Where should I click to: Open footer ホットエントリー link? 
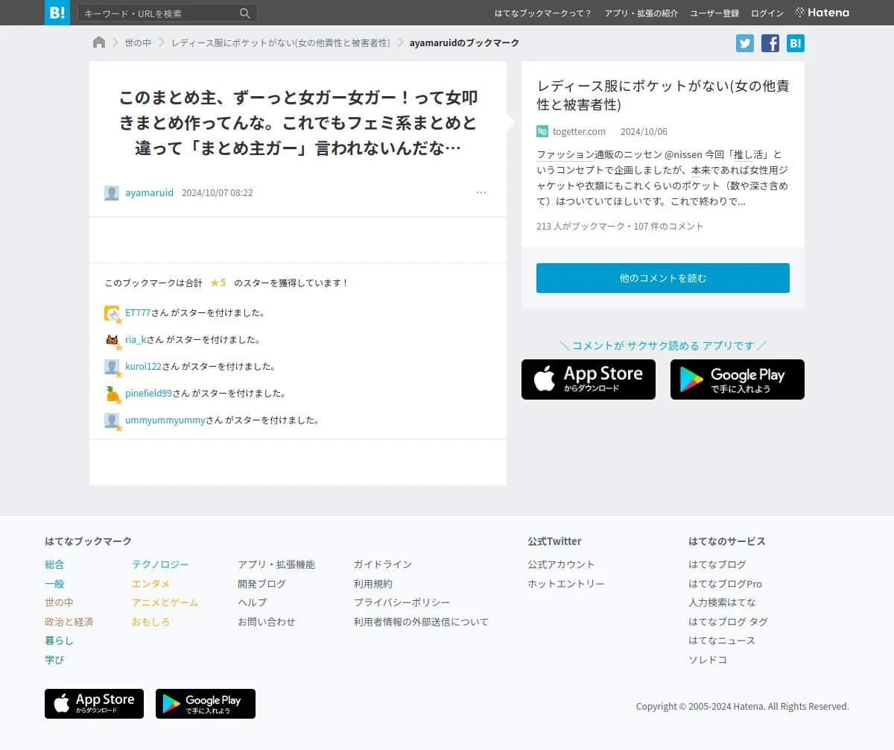tap(566, 584)
